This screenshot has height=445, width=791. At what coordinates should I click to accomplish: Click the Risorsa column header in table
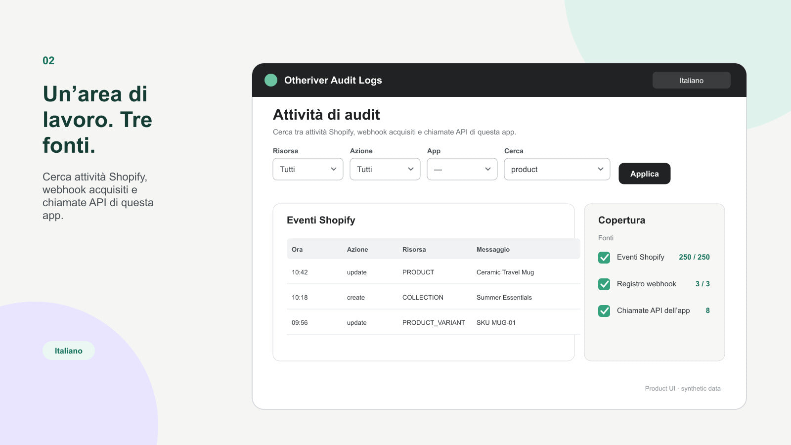[x=414, y=249]
